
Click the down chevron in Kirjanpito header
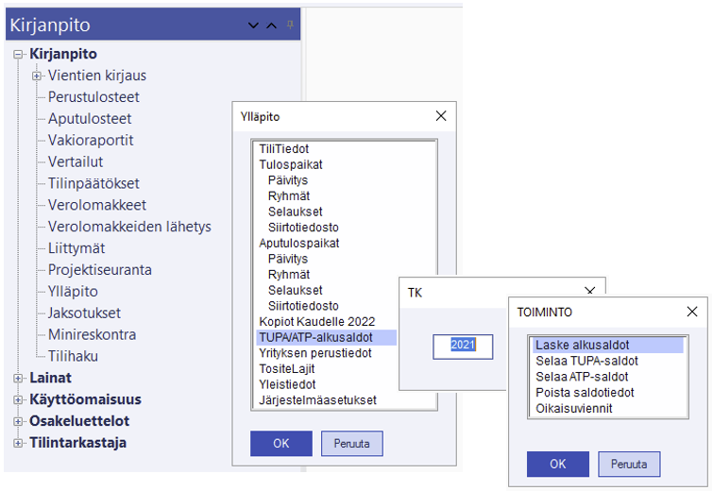[253, 25]
